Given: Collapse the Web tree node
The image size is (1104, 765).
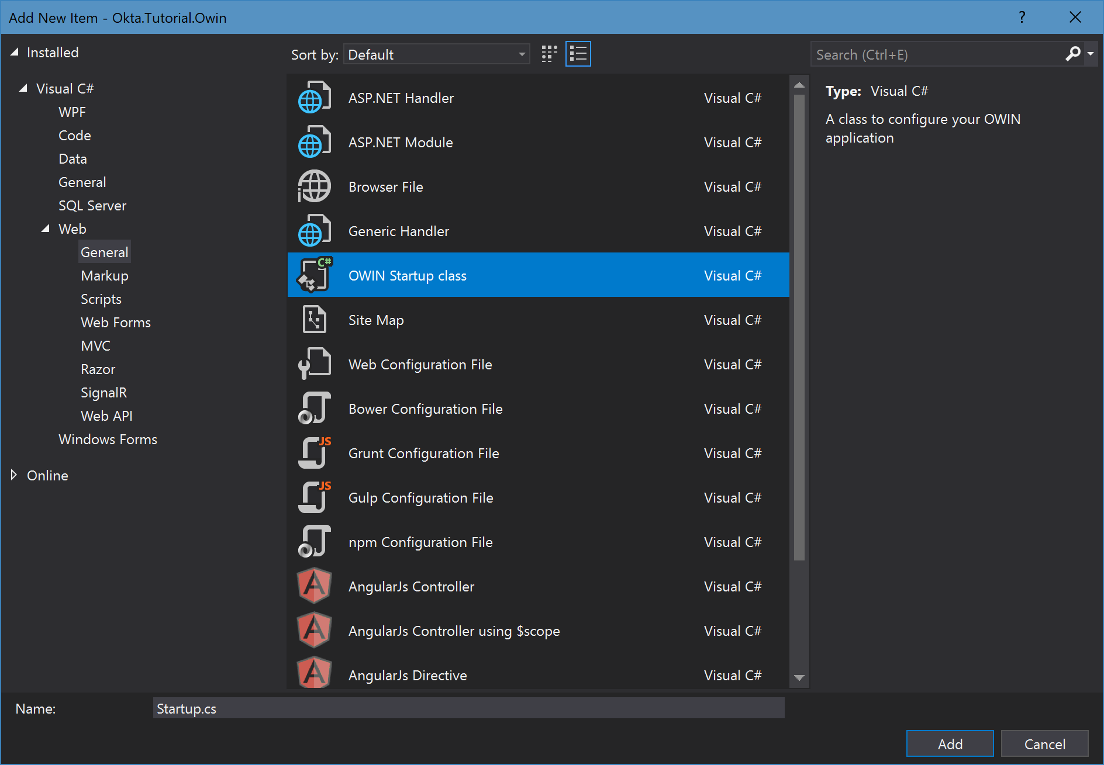Looking at the screenshot, I should 46,229.
